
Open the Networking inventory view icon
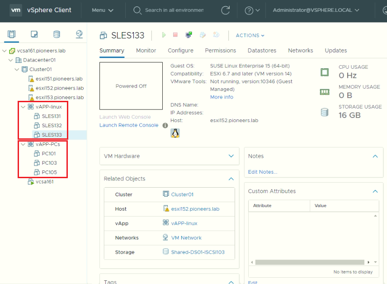click(79, 34)
